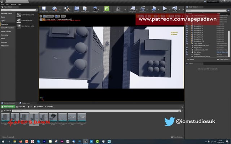Select Lights category in Place Actors
Image resolution: width=231 pixels, height=144 pixels.
click(x=3, y=21)
